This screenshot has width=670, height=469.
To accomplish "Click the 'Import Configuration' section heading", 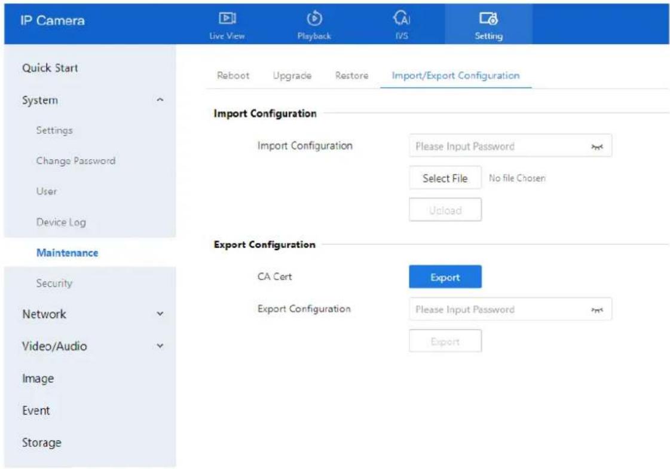I will click(x=265, y=113).
